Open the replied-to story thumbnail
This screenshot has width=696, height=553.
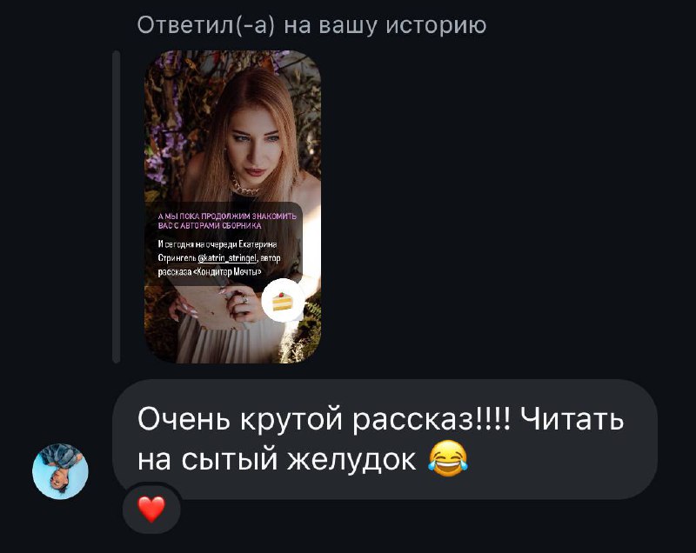click(233, 207)
